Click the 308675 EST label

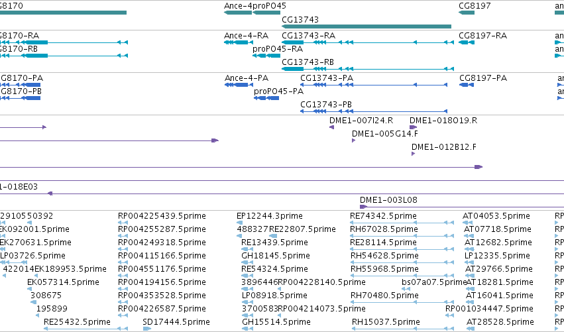pos(46,296)
